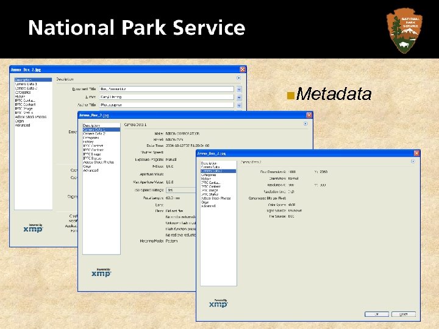Click OK in the Camera Data 2 window

[x=377, y=314]
